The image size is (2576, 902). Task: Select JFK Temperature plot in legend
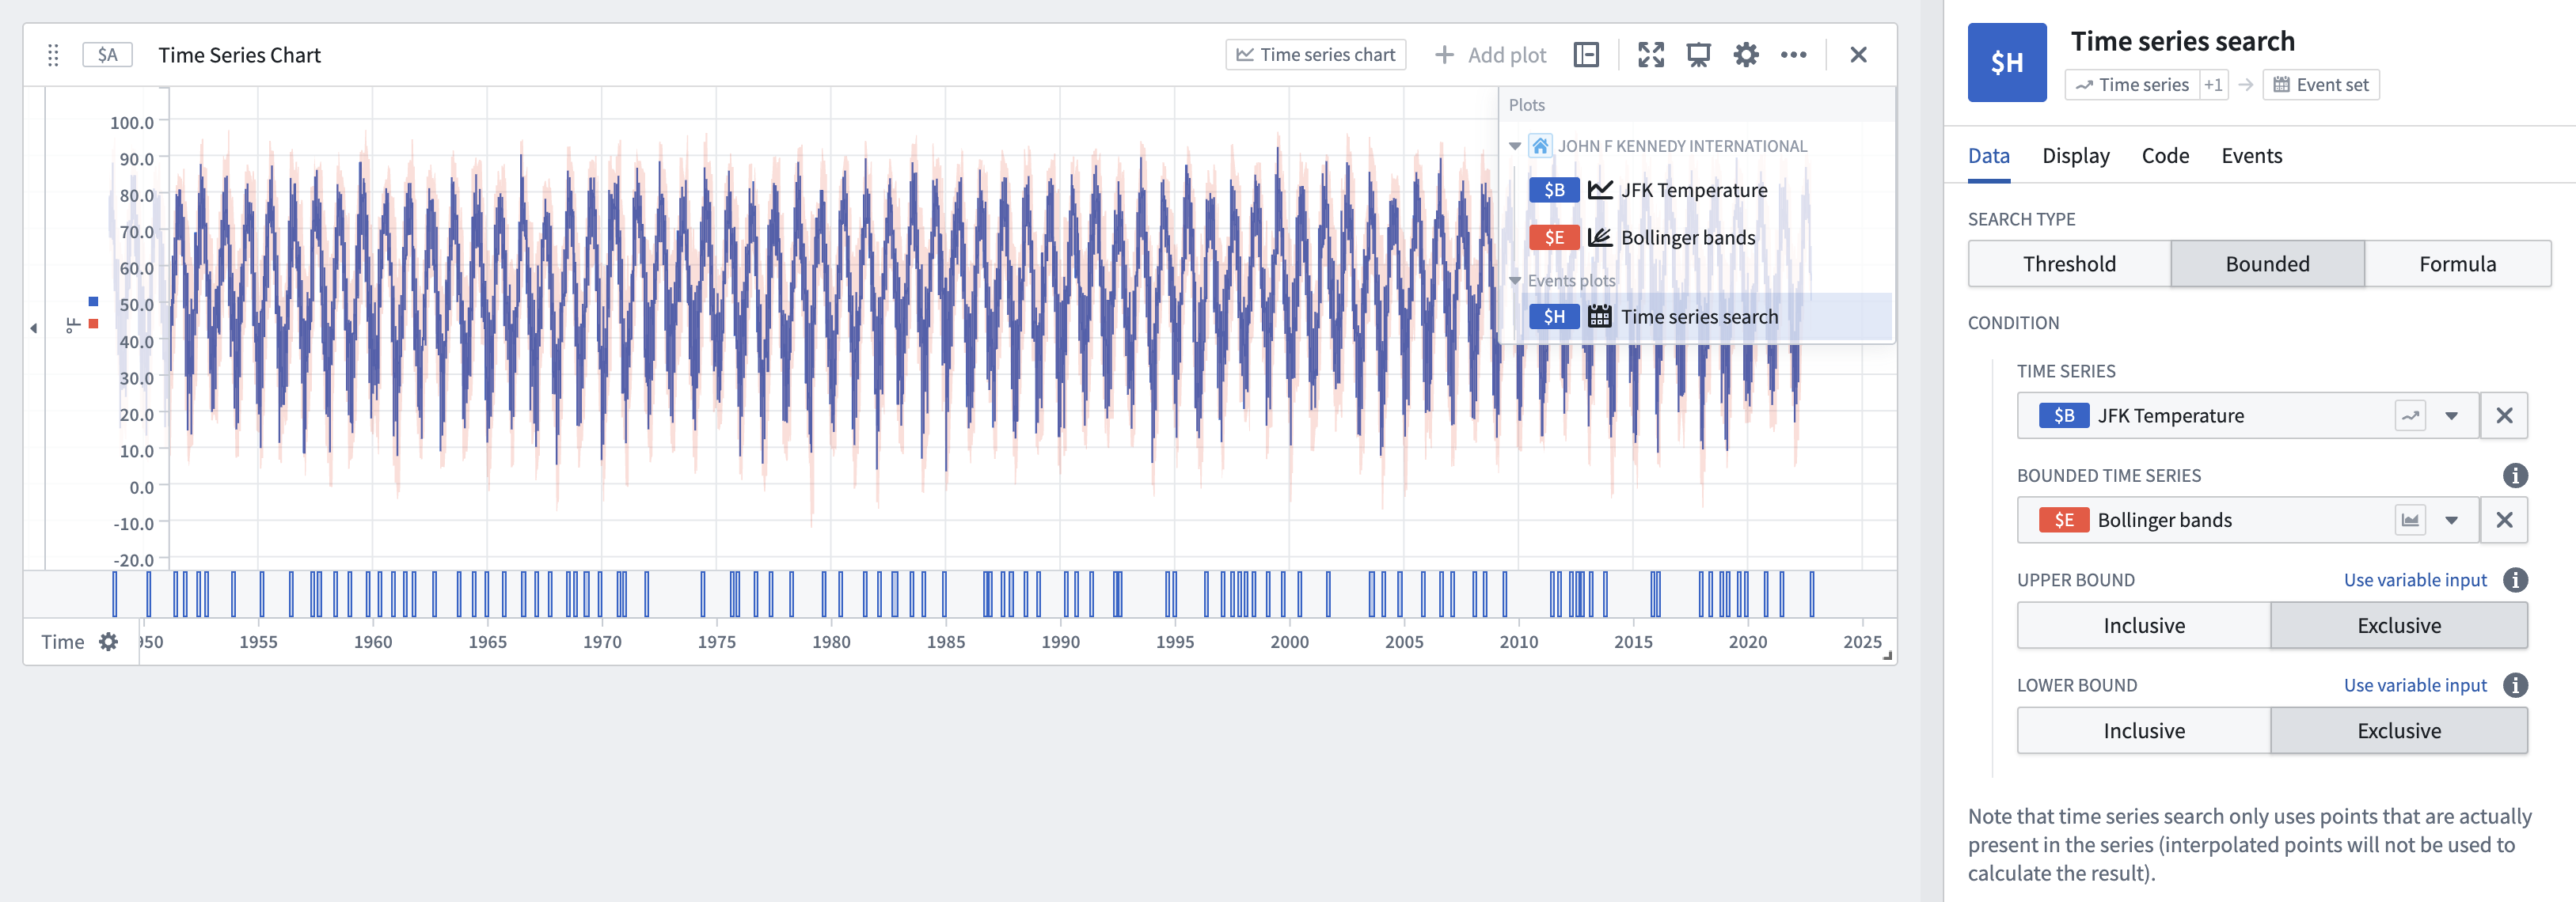point(1694,190)
